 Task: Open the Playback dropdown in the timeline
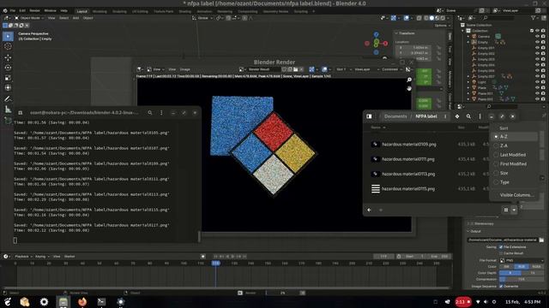(23, 257)
